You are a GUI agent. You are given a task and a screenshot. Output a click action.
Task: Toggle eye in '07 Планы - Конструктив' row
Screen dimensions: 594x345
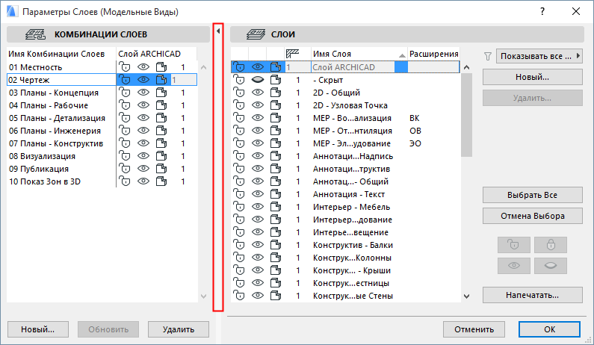[x=143, y=143]
